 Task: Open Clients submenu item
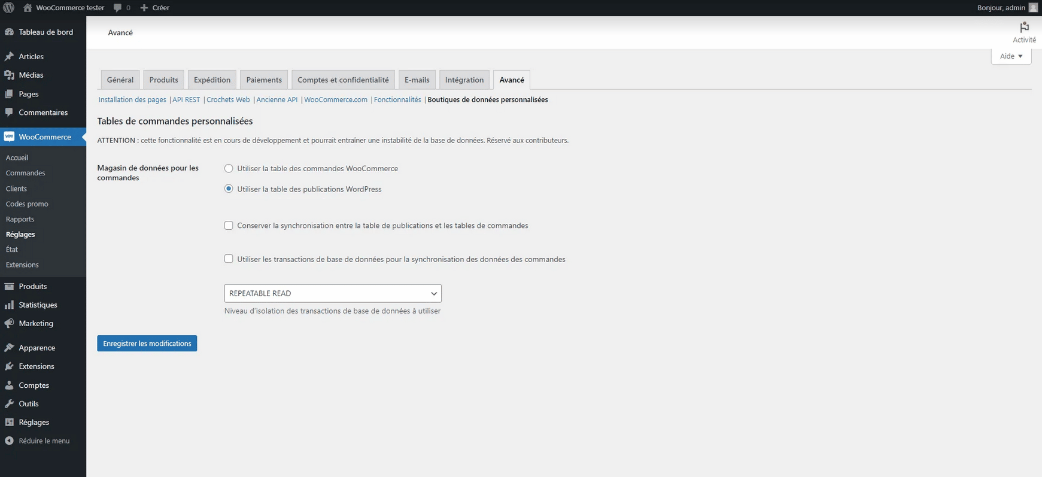[x=16, y=189]
